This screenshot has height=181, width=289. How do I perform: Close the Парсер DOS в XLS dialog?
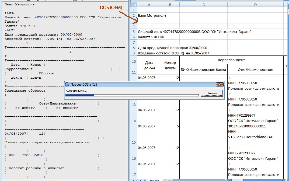[x=220, y=84]
